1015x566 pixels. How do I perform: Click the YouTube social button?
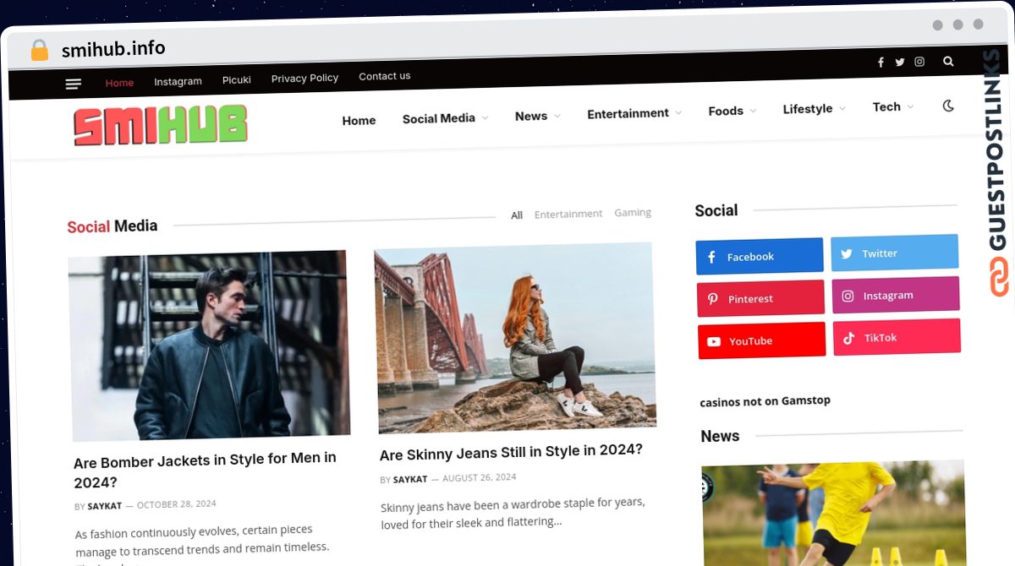pyautogui.click(x=760, y=340)
